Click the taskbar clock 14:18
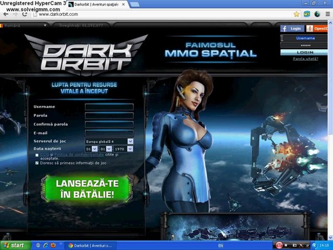Screen dimensions: 333x250 324,245
